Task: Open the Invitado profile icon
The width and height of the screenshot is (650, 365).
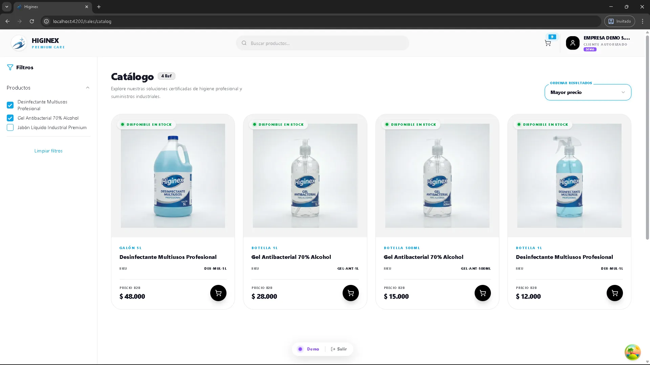Action: (611, 21)
